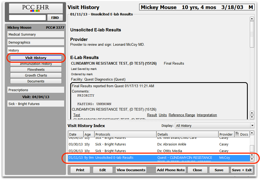Click the Result column header in results
The width and height of the screenshot is (260, 180).
coord(152,115)
